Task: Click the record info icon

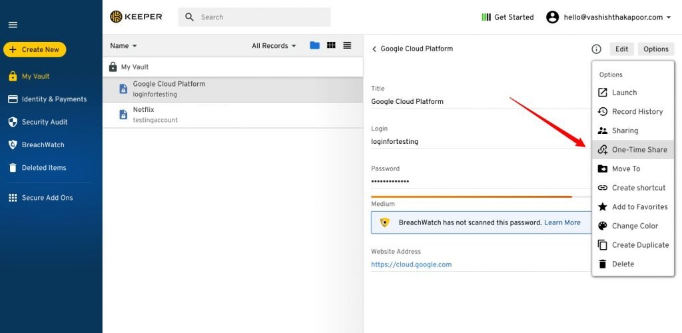Action: coord(596,49)
